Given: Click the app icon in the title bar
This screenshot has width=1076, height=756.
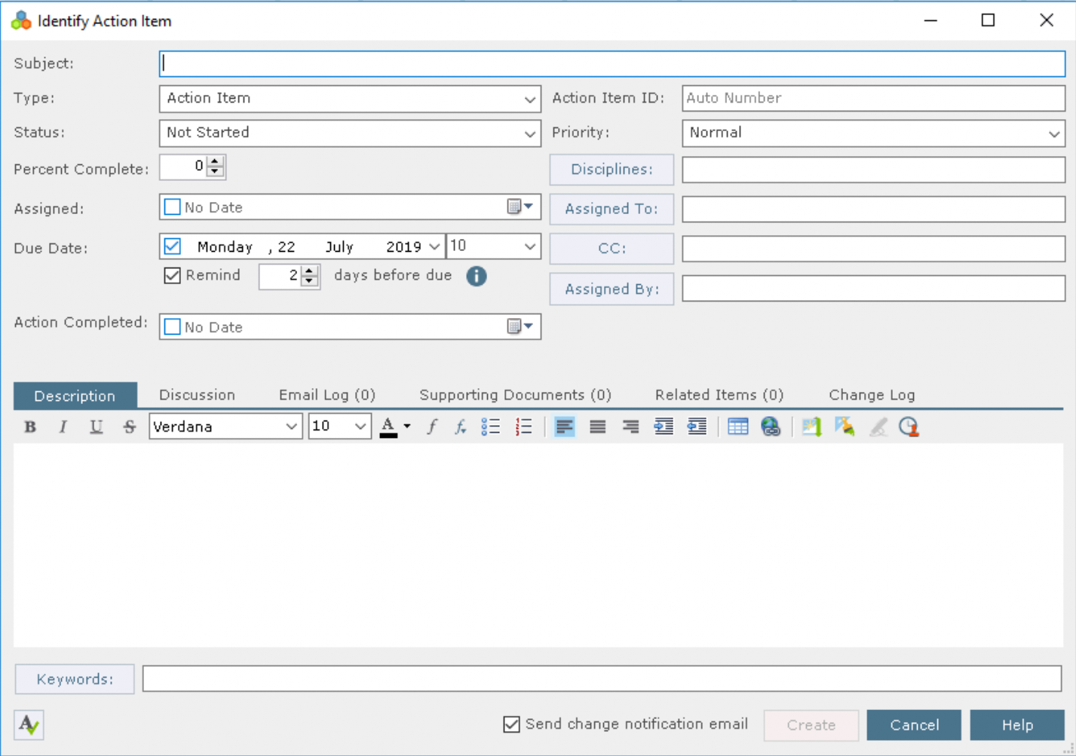Looking at the screenshot, I should click(x=21, y=20).
